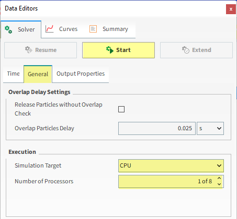Viewport: 237px width, 219px height.
Task: Open the Simulation Target CPU dropdown
Action: point(171,165)
